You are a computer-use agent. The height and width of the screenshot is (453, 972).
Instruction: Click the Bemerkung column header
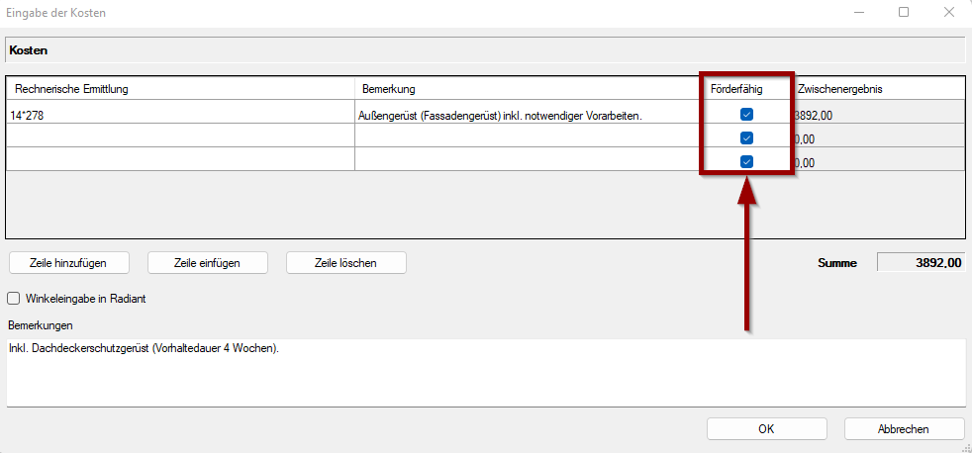pyautogui.click(x=525, y=89)
